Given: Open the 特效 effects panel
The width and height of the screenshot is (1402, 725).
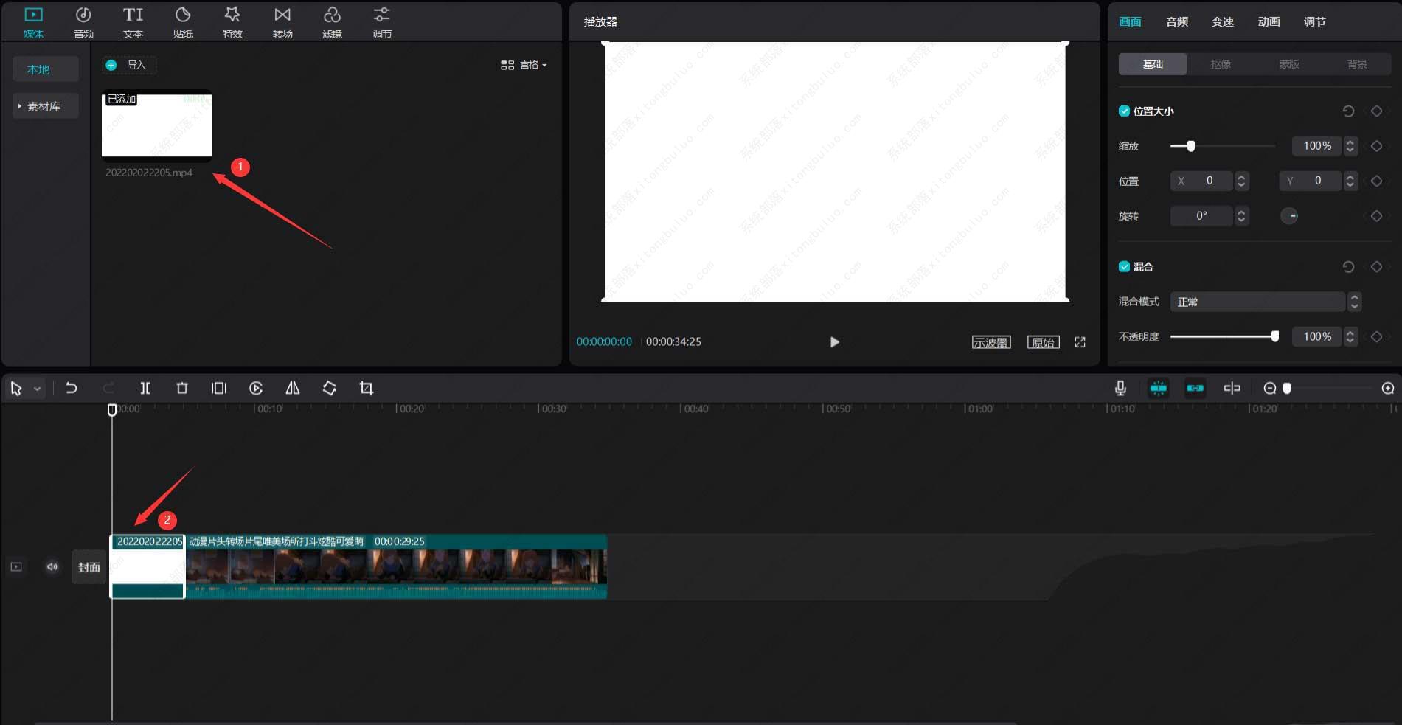Looking at the screenshot, I should 232,22.
